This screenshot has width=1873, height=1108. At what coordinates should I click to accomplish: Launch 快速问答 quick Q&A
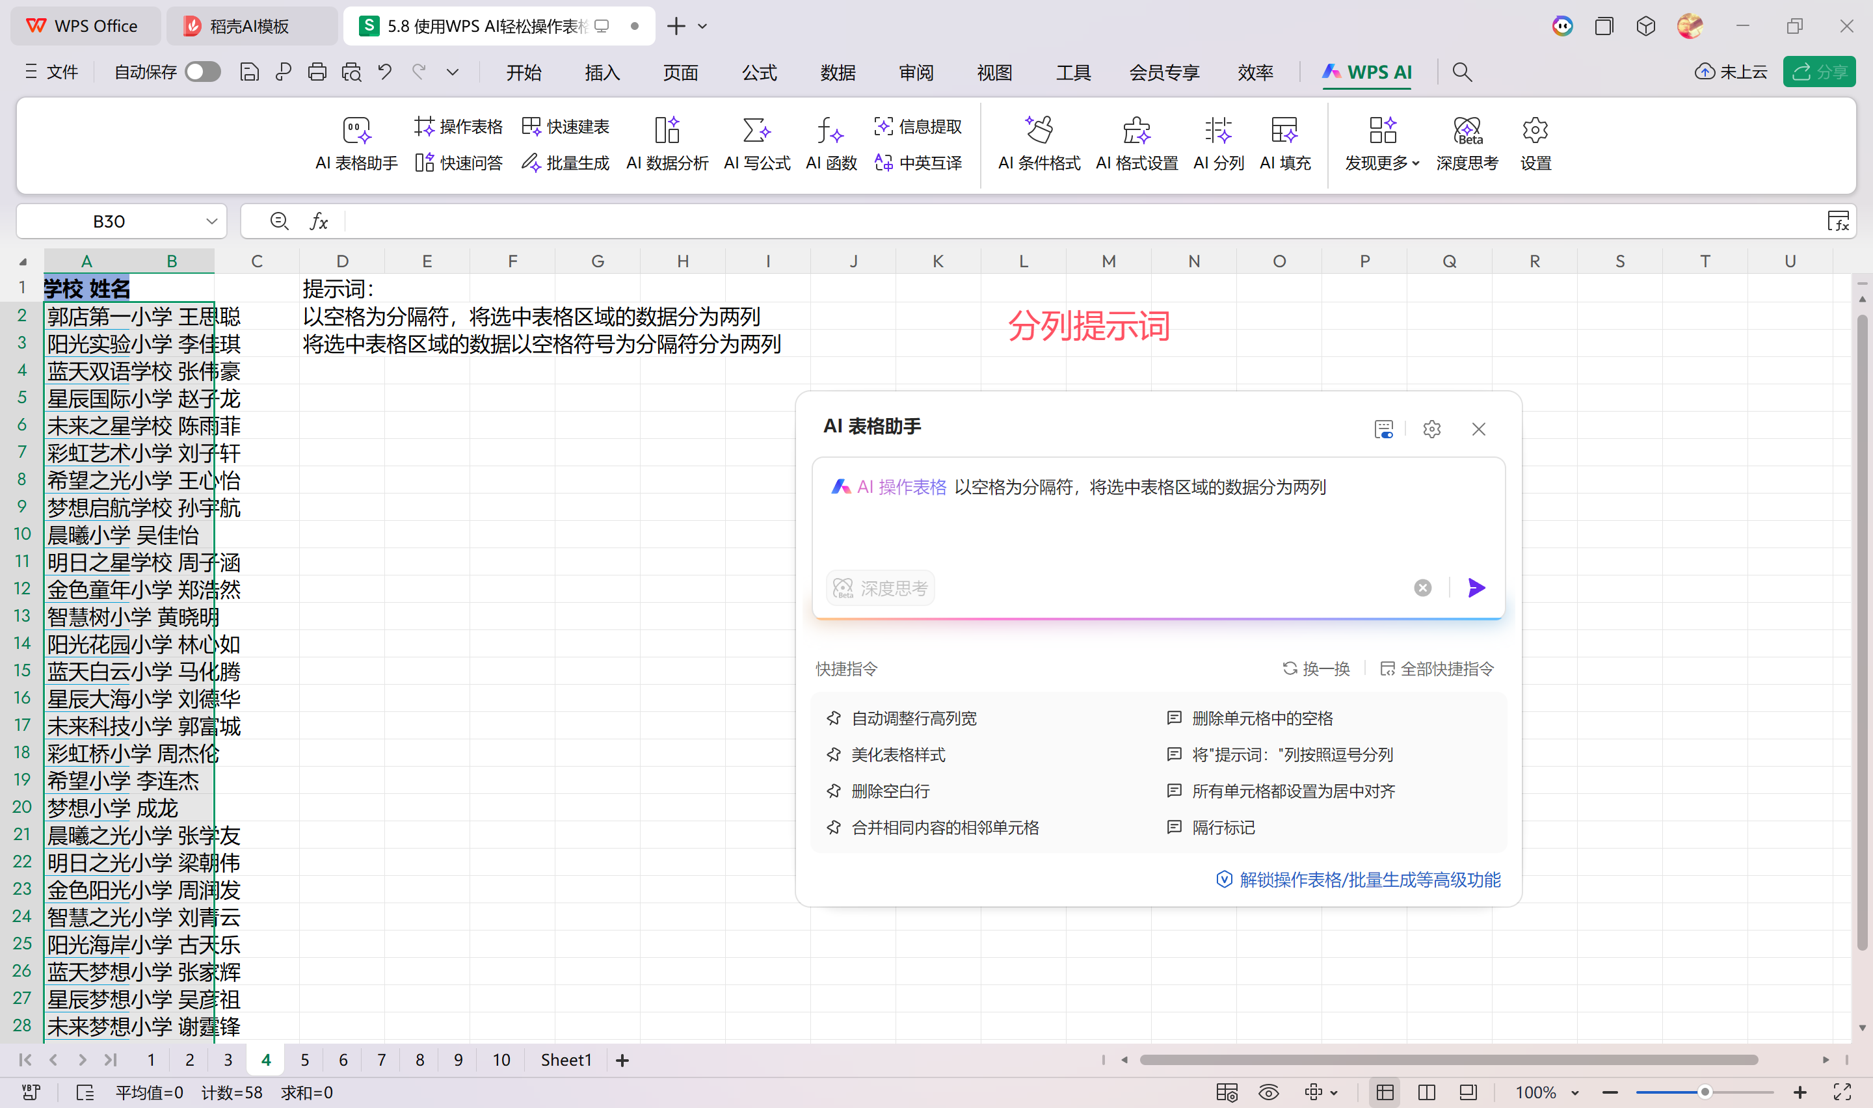(x=458, y=162)
